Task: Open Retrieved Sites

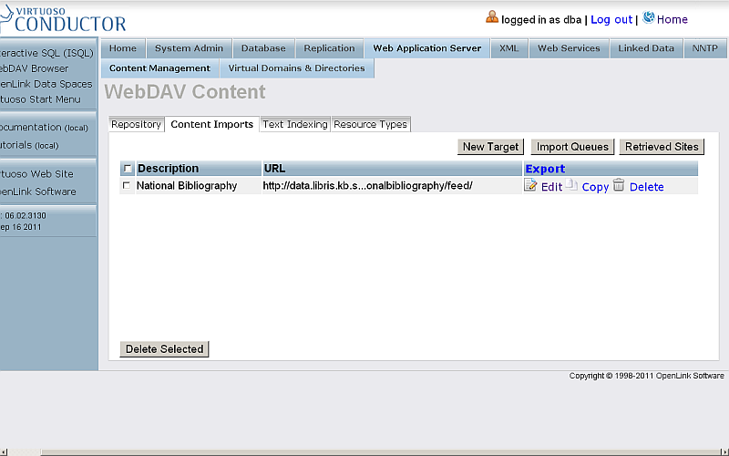Action: pos(662,147)
